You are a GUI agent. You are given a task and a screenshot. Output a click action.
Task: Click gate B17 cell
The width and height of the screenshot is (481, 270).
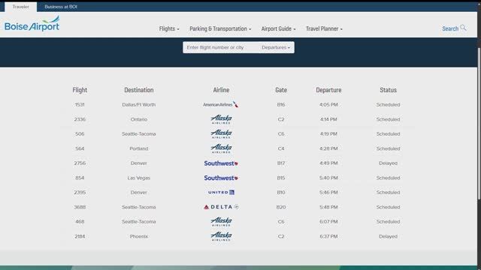(x=281, y=163)
